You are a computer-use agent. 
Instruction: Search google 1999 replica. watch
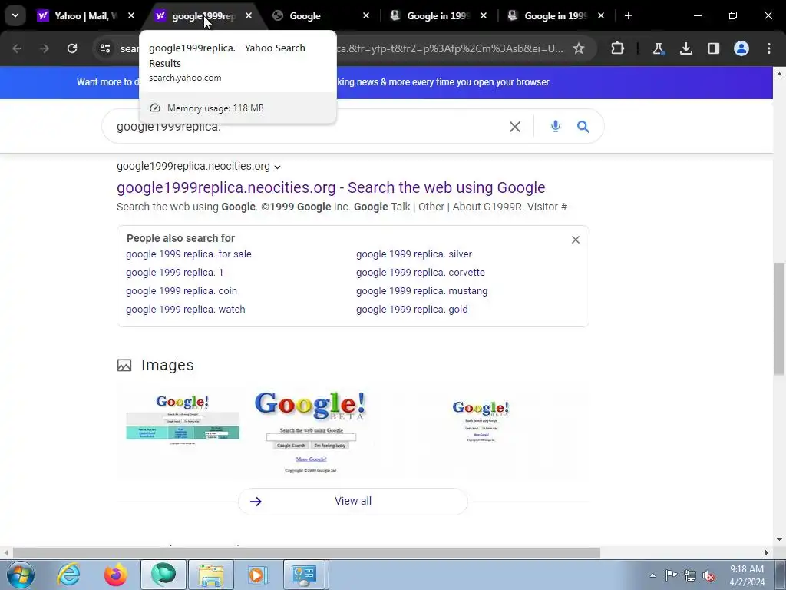186,310
